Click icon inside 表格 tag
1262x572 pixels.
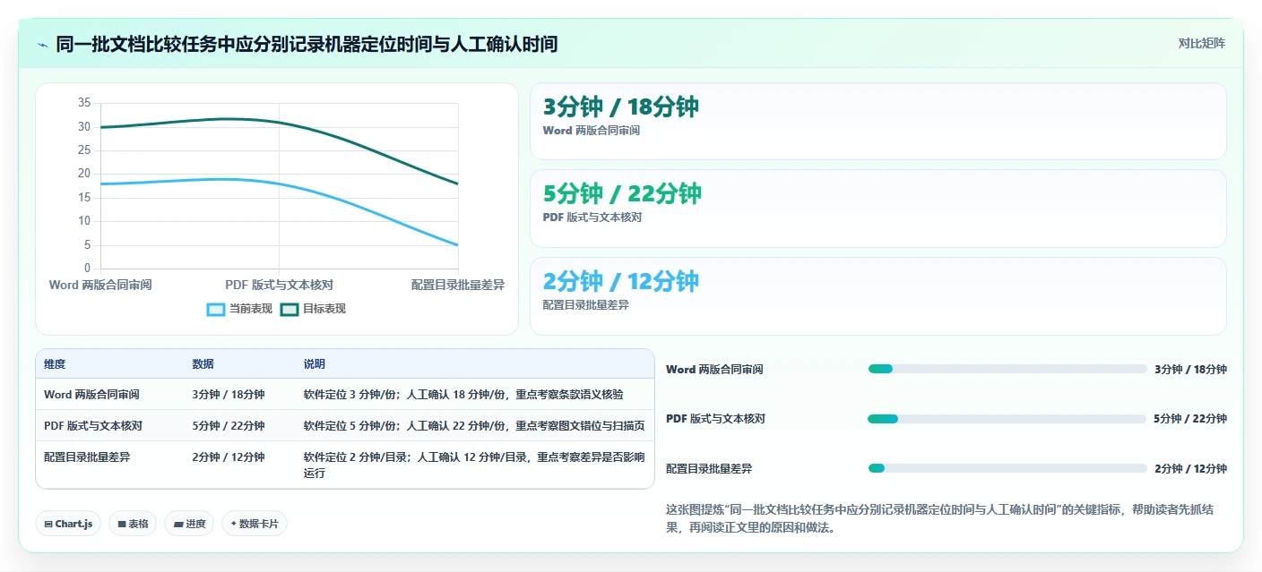[x=121, y=524]
